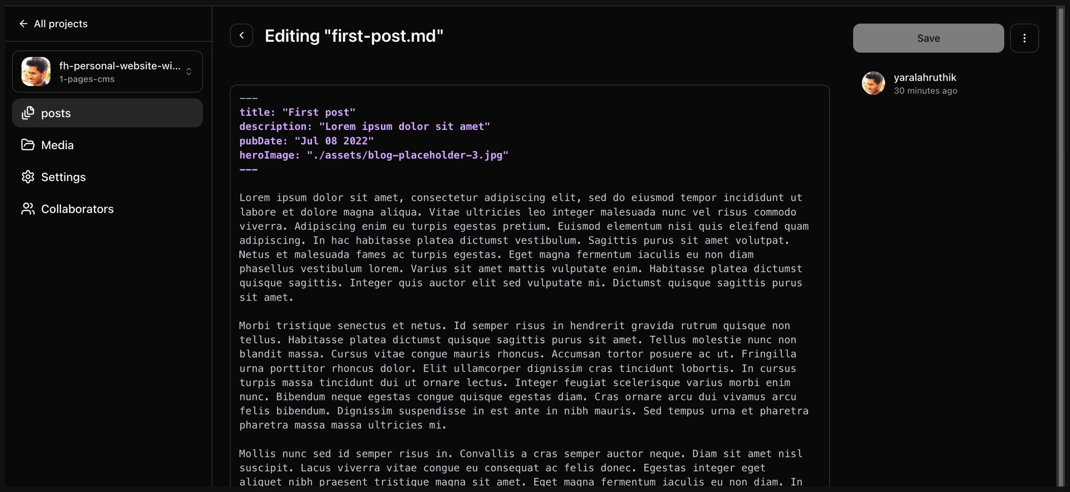Click yaralahruthik's avatar in history panel
The width and height of the screenshot is (1070, 492).
coord(873,83)
